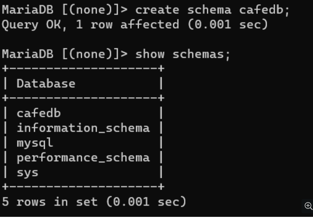Viewport: 313px width, 219px height.
Task: Select the sys database row
Action: coord(83,172)
